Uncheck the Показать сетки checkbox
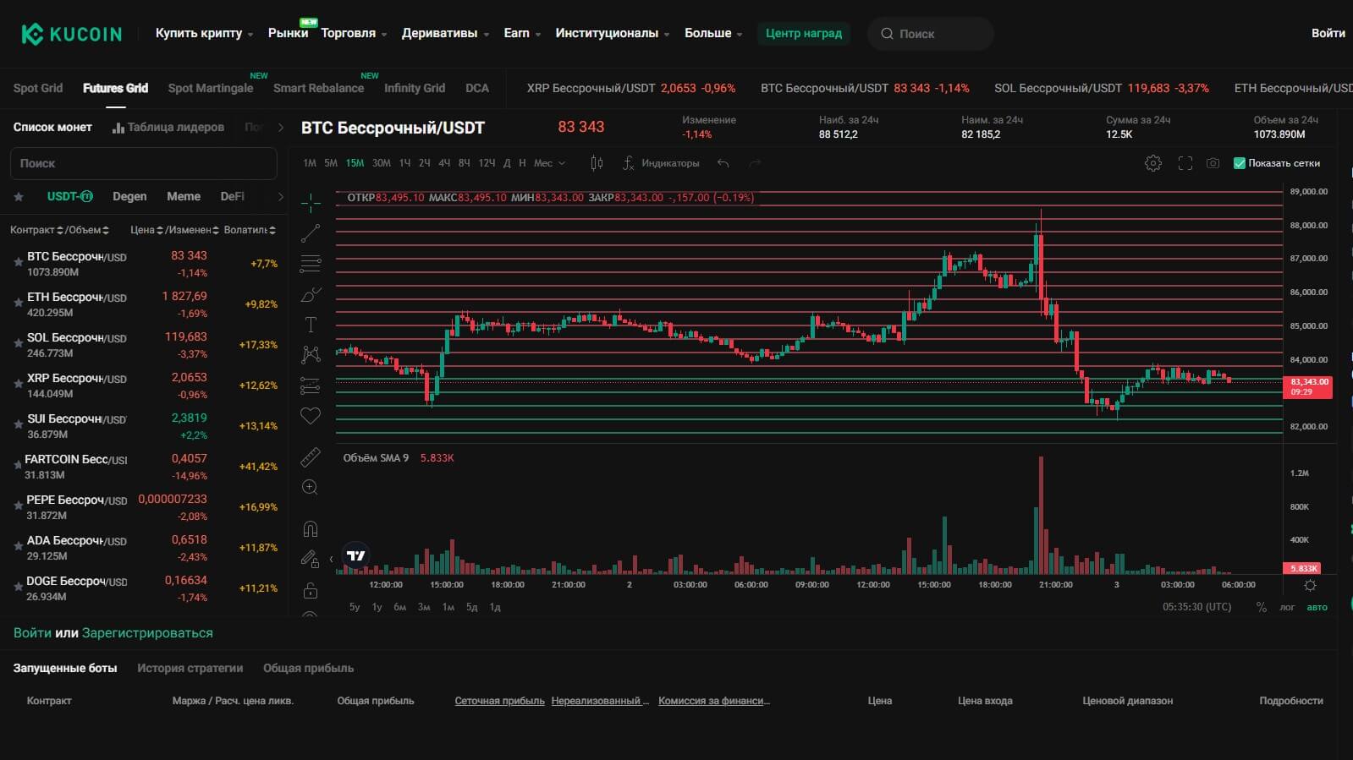 coord(1240,163)
